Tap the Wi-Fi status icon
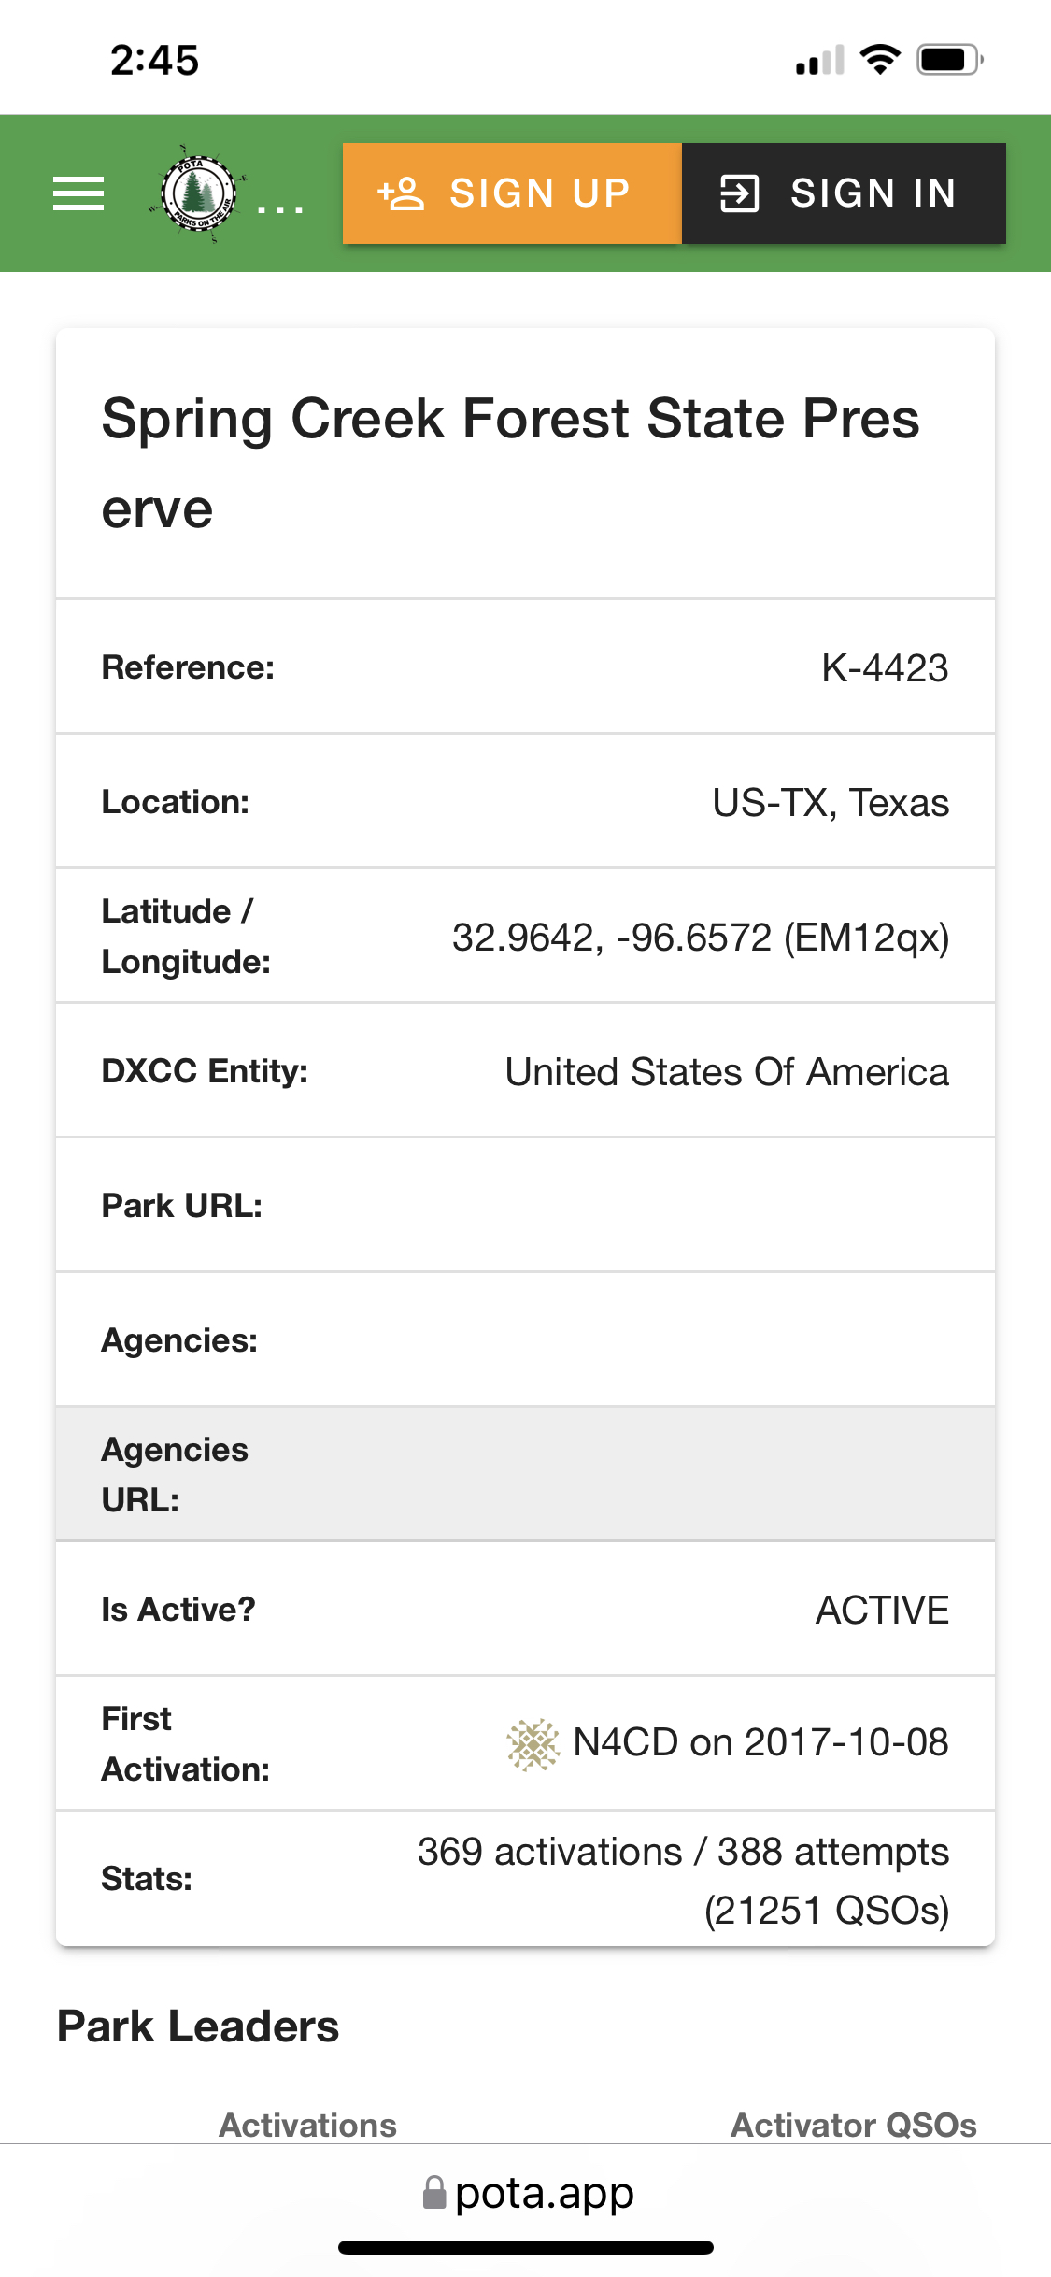The height and width of the screenshot is (2277, 1051). 879,60
